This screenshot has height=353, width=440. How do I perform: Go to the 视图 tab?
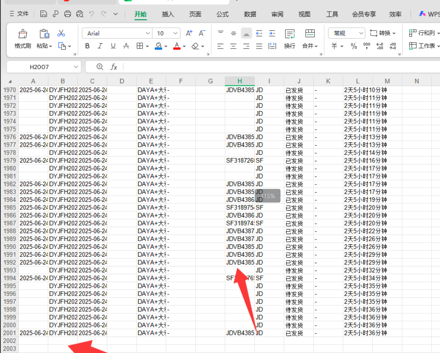304,14
